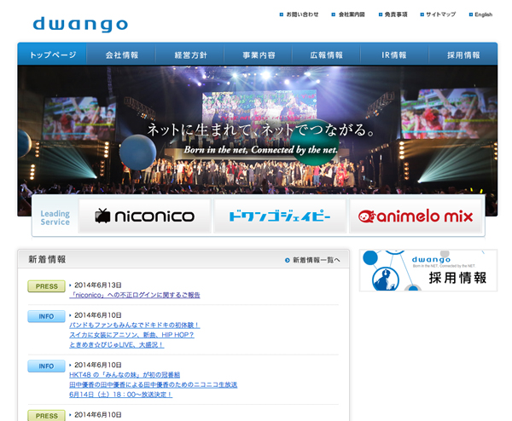Open the niconico service banner

[x=144, y=216]
